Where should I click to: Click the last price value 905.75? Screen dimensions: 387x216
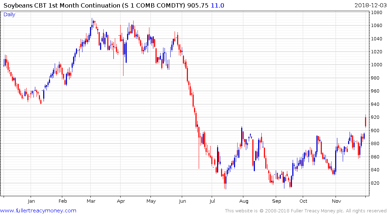click(x=198, y=5)
